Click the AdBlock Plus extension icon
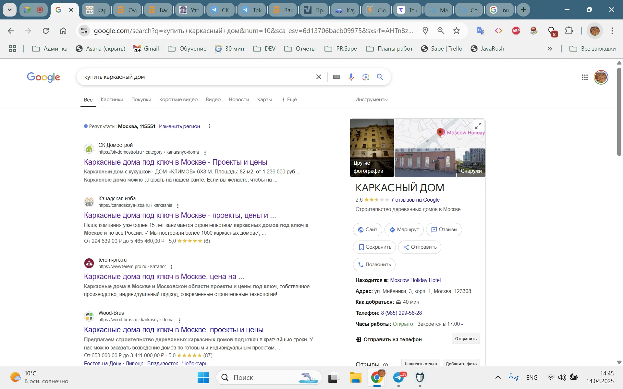The image size is (623, 389). point(516,31)
